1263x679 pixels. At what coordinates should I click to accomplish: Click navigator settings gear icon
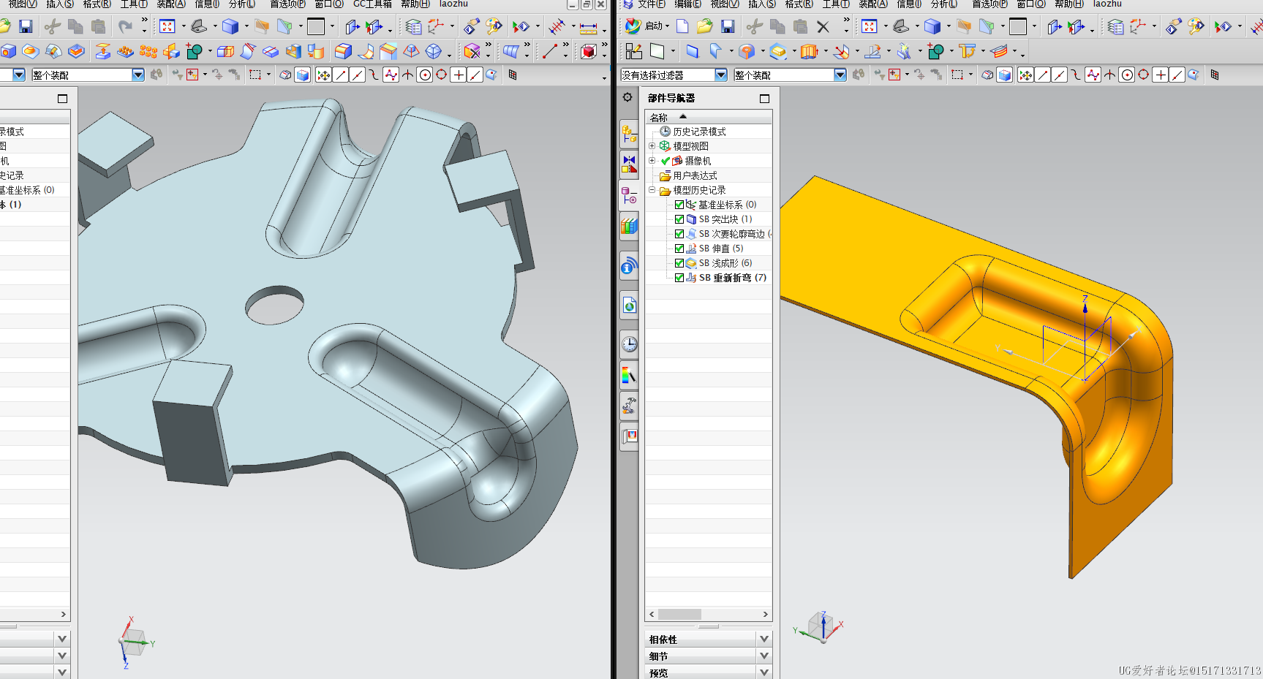pos(627,97)
